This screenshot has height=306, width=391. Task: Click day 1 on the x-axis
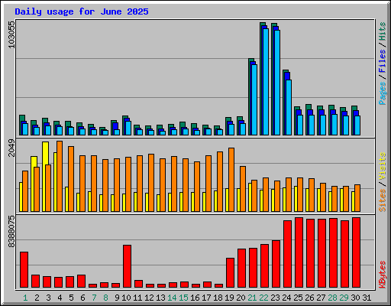(25, 298)
